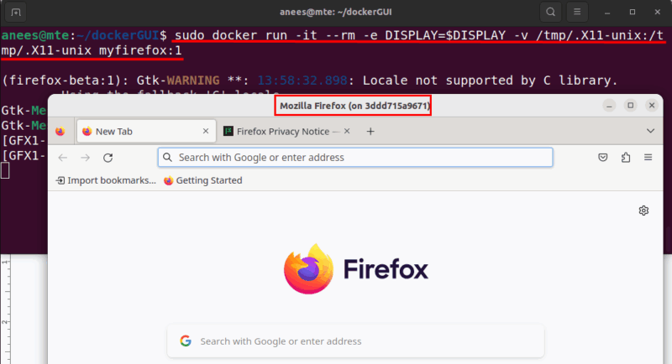The height and width of the screenshot is (364, 672).
Task: Click the Firefox logo on new tab page
Action: (x=355, y=268)
